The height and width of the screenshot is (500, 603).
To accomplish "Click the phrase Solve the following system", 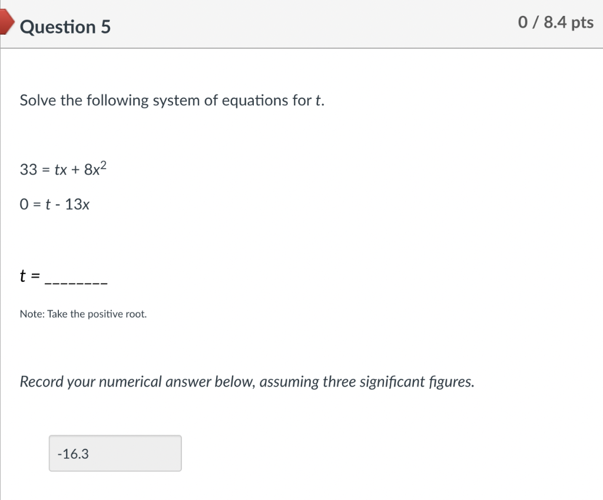I will (x=88, y=100).
